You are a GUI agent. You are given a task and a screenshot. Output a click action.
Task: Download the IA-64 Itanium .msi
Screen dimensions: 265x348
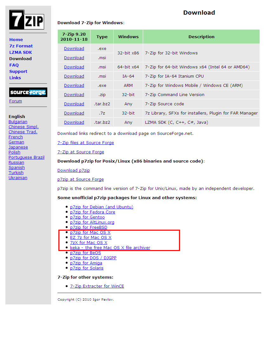coord(74,76)
